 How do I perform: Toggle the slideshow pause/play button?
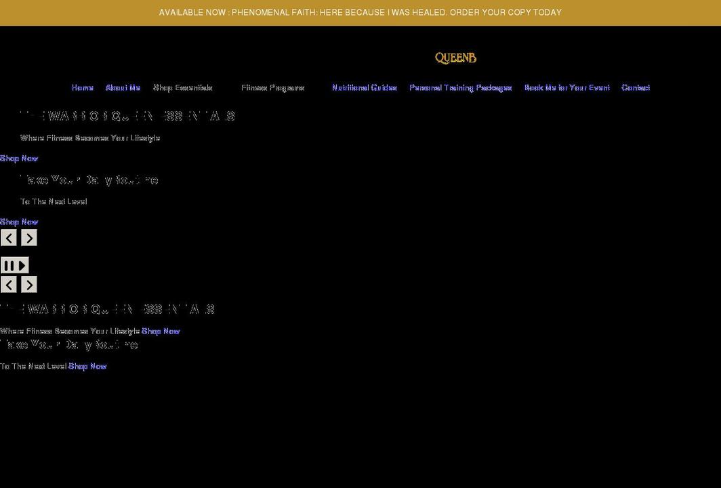(15, 266)
